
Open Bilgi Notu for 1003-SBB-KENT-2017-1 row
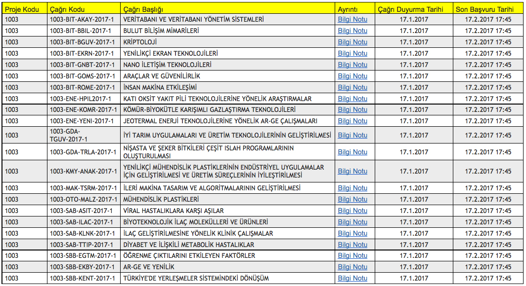tap(352, 278)
